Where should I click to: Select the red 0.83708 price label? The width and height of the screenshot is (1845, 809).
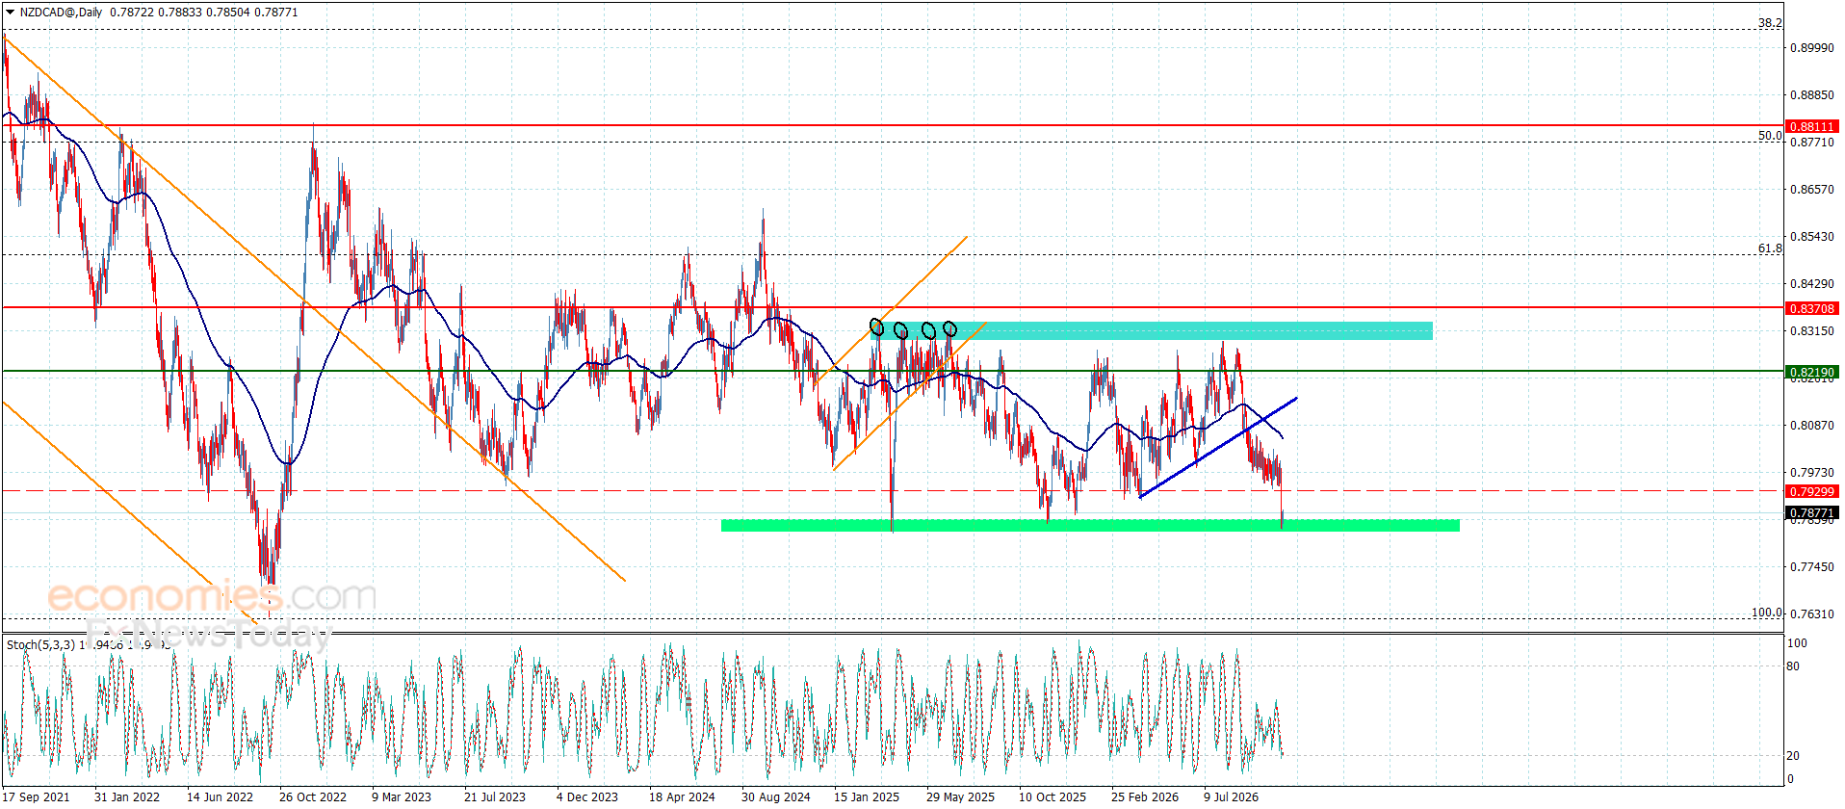1811,308
